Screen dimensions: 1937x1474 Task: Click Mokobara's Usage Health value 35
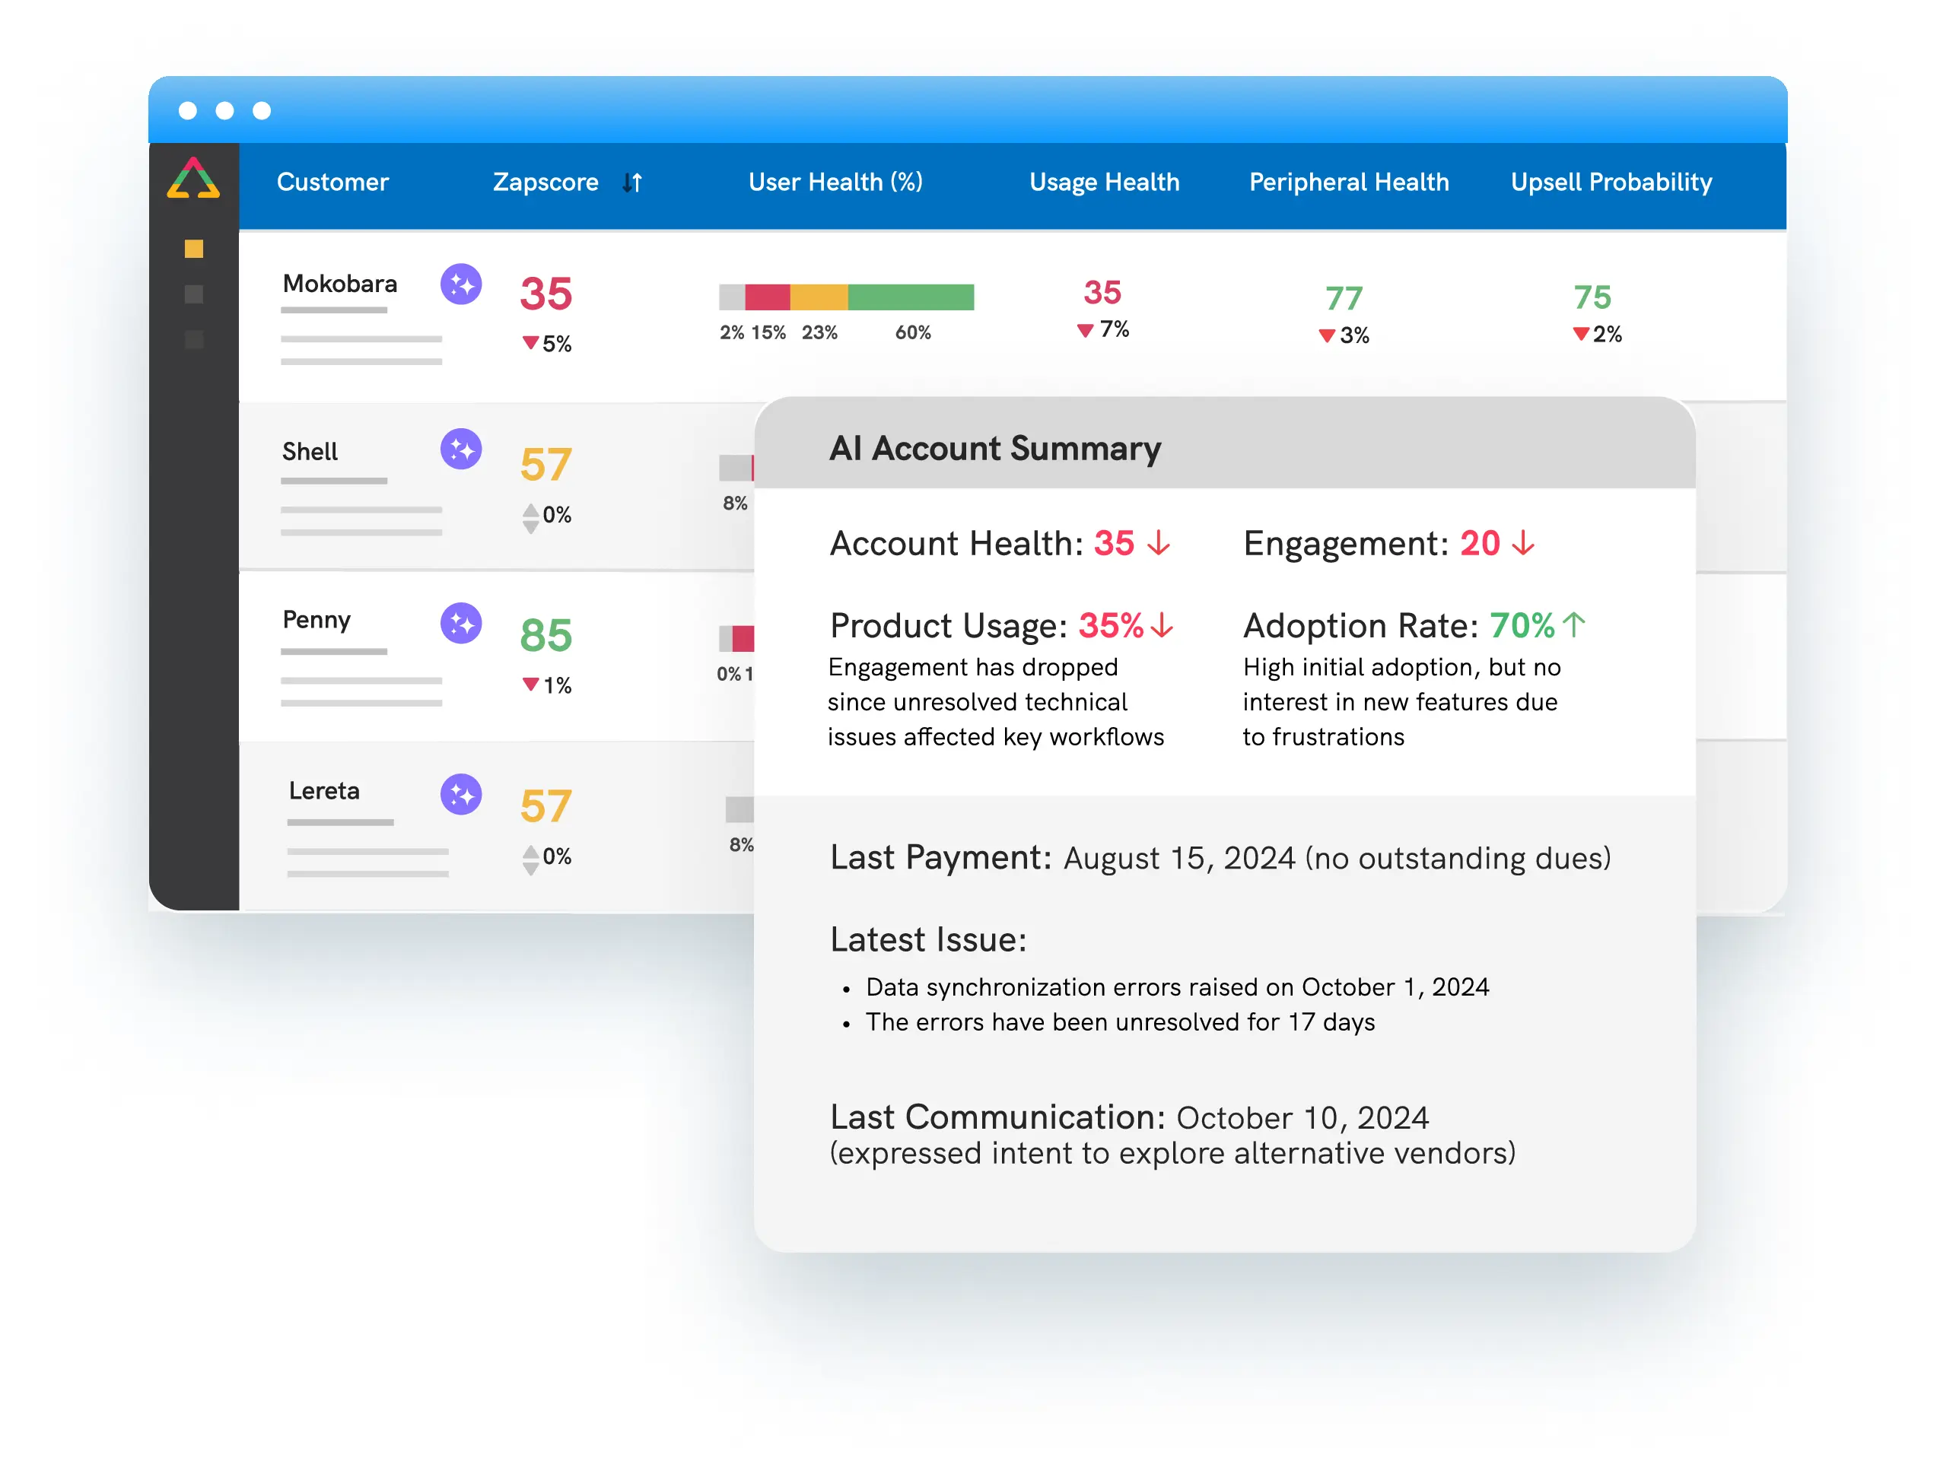1102,291
